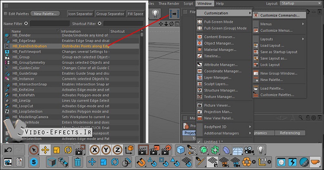Click the blue faceted sphere icon
Viewport: 324px width, 170px height.
point(304,162)
